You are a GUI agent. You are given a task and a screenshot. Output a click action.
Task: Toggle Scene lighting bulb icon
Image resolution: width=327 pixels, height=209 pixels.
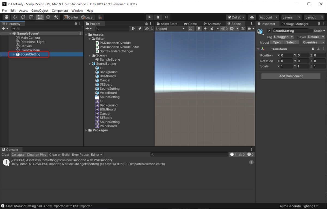tap(199, 29)
